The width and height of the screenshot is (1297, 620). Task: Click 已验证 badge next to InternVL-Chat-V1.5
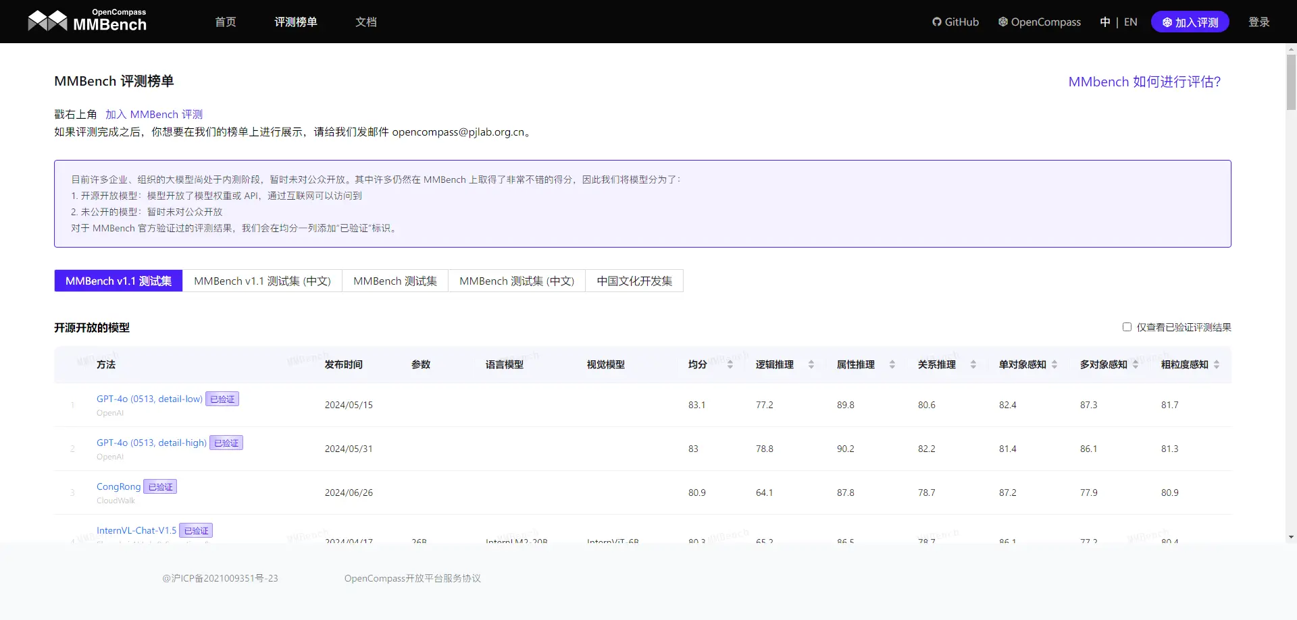pos(196,530)
